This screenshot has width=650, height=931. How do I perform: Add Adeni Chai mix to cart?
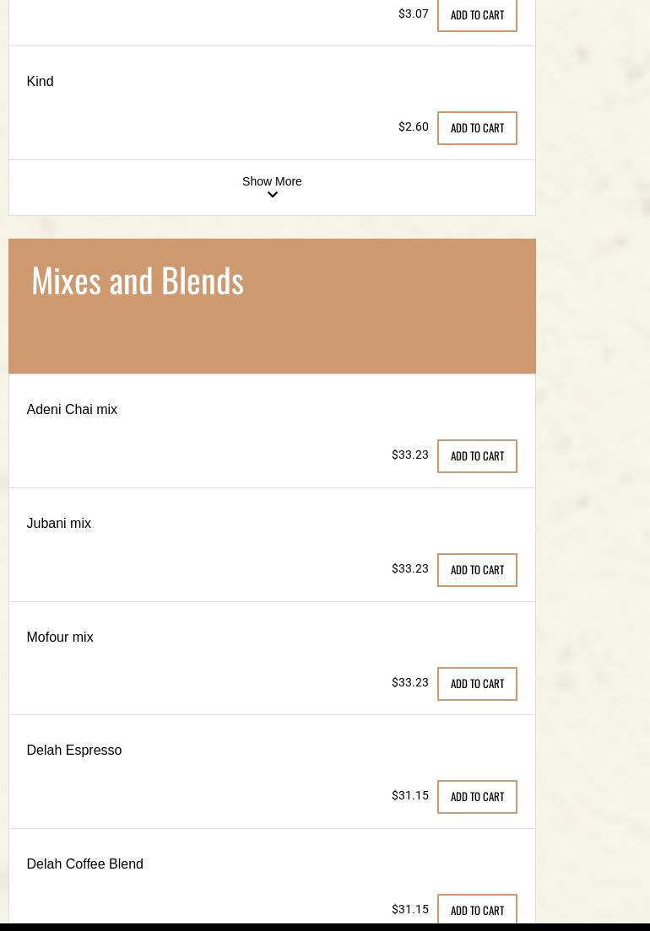[477, 456]
